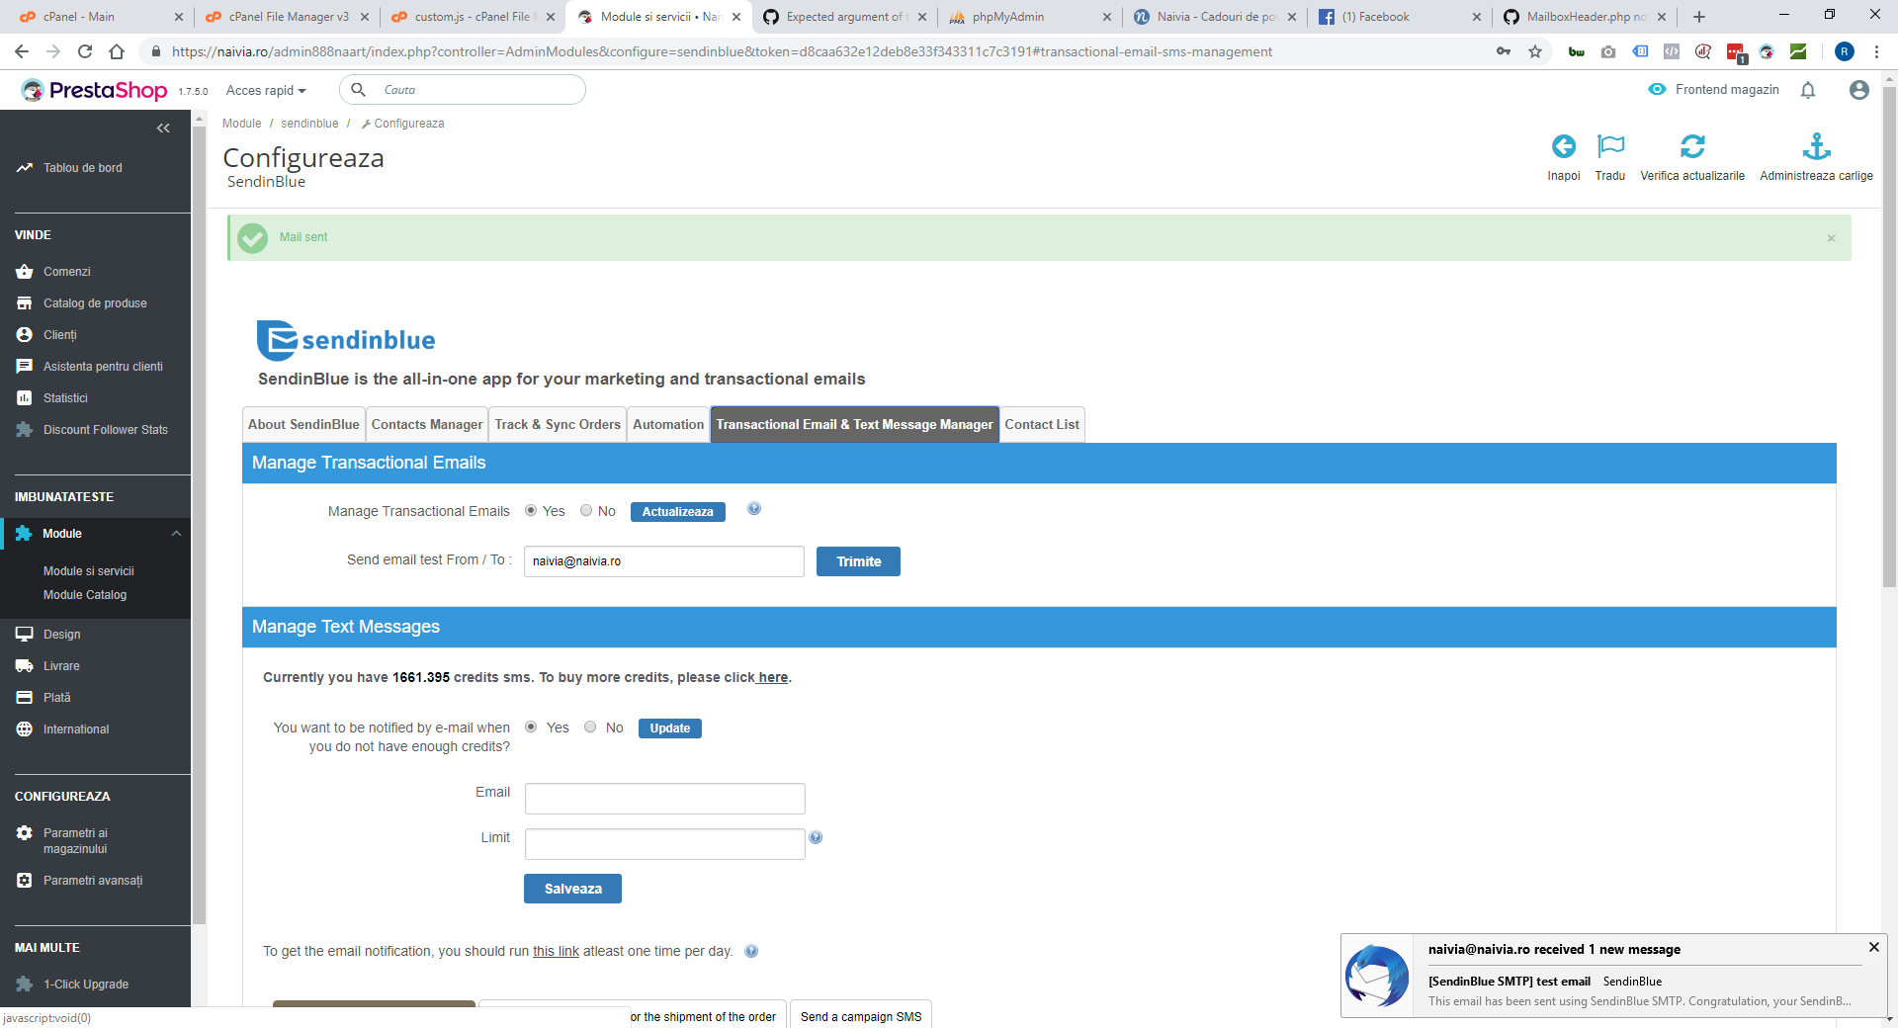This screenshot has width=1898, height=1028.
Task: Open 1-Click Upgrade in sidebar
Action: coord(85,985)
